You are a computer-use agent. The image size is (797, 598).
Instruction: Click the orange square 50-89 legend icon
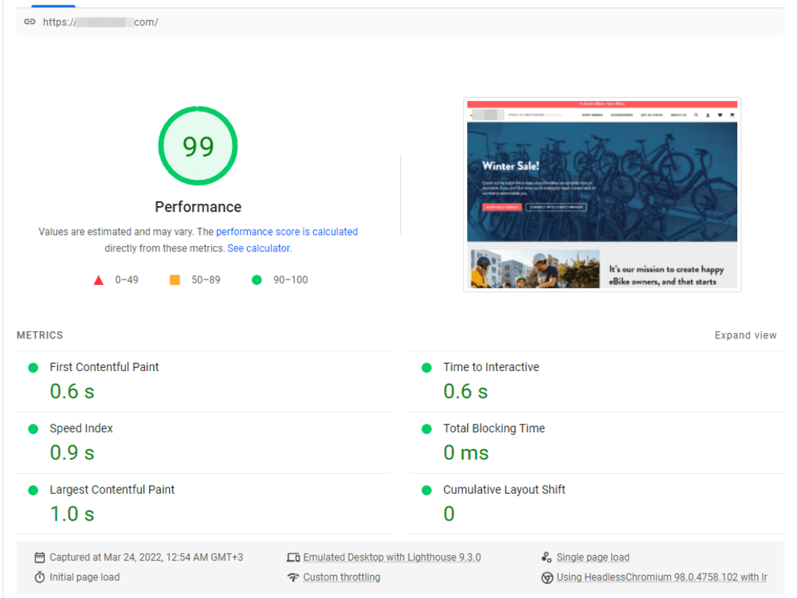(176, 279)
